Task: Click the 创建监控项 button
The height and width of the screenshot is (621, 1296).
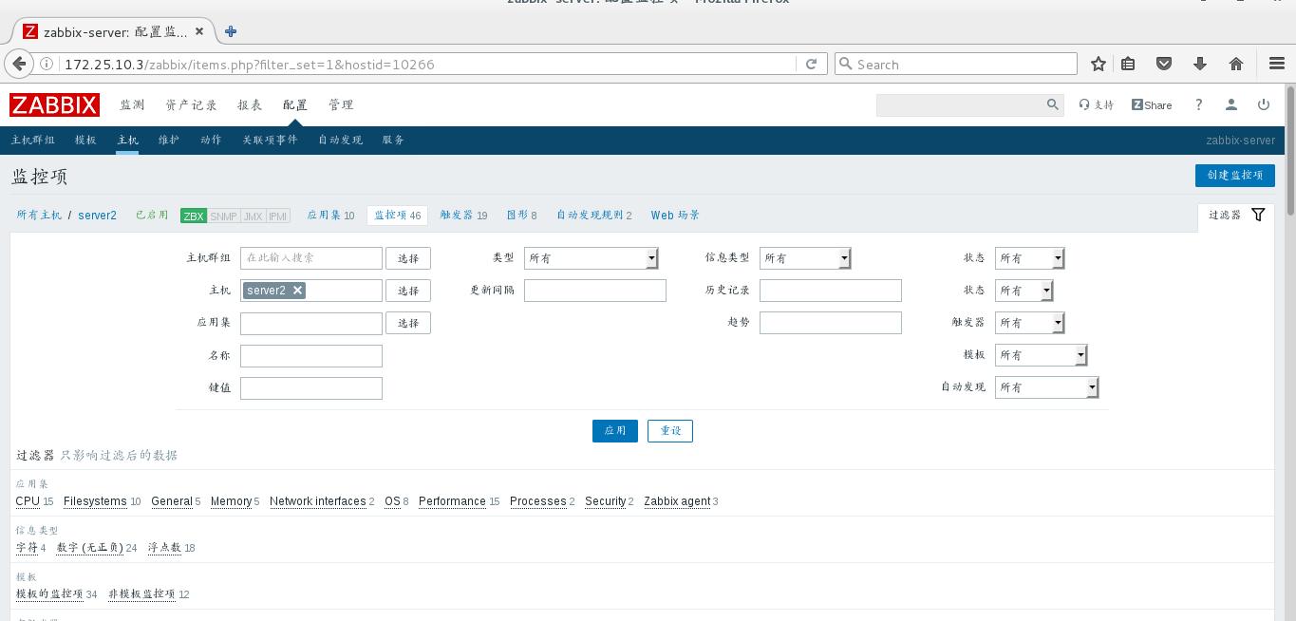Action: (1234, 176)
